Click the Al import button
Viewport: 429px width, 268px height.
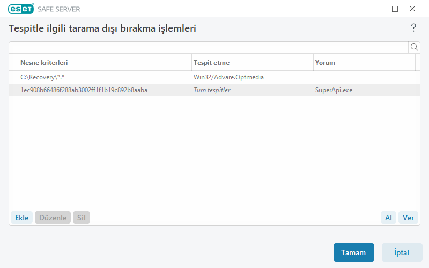tap(388, 218)
